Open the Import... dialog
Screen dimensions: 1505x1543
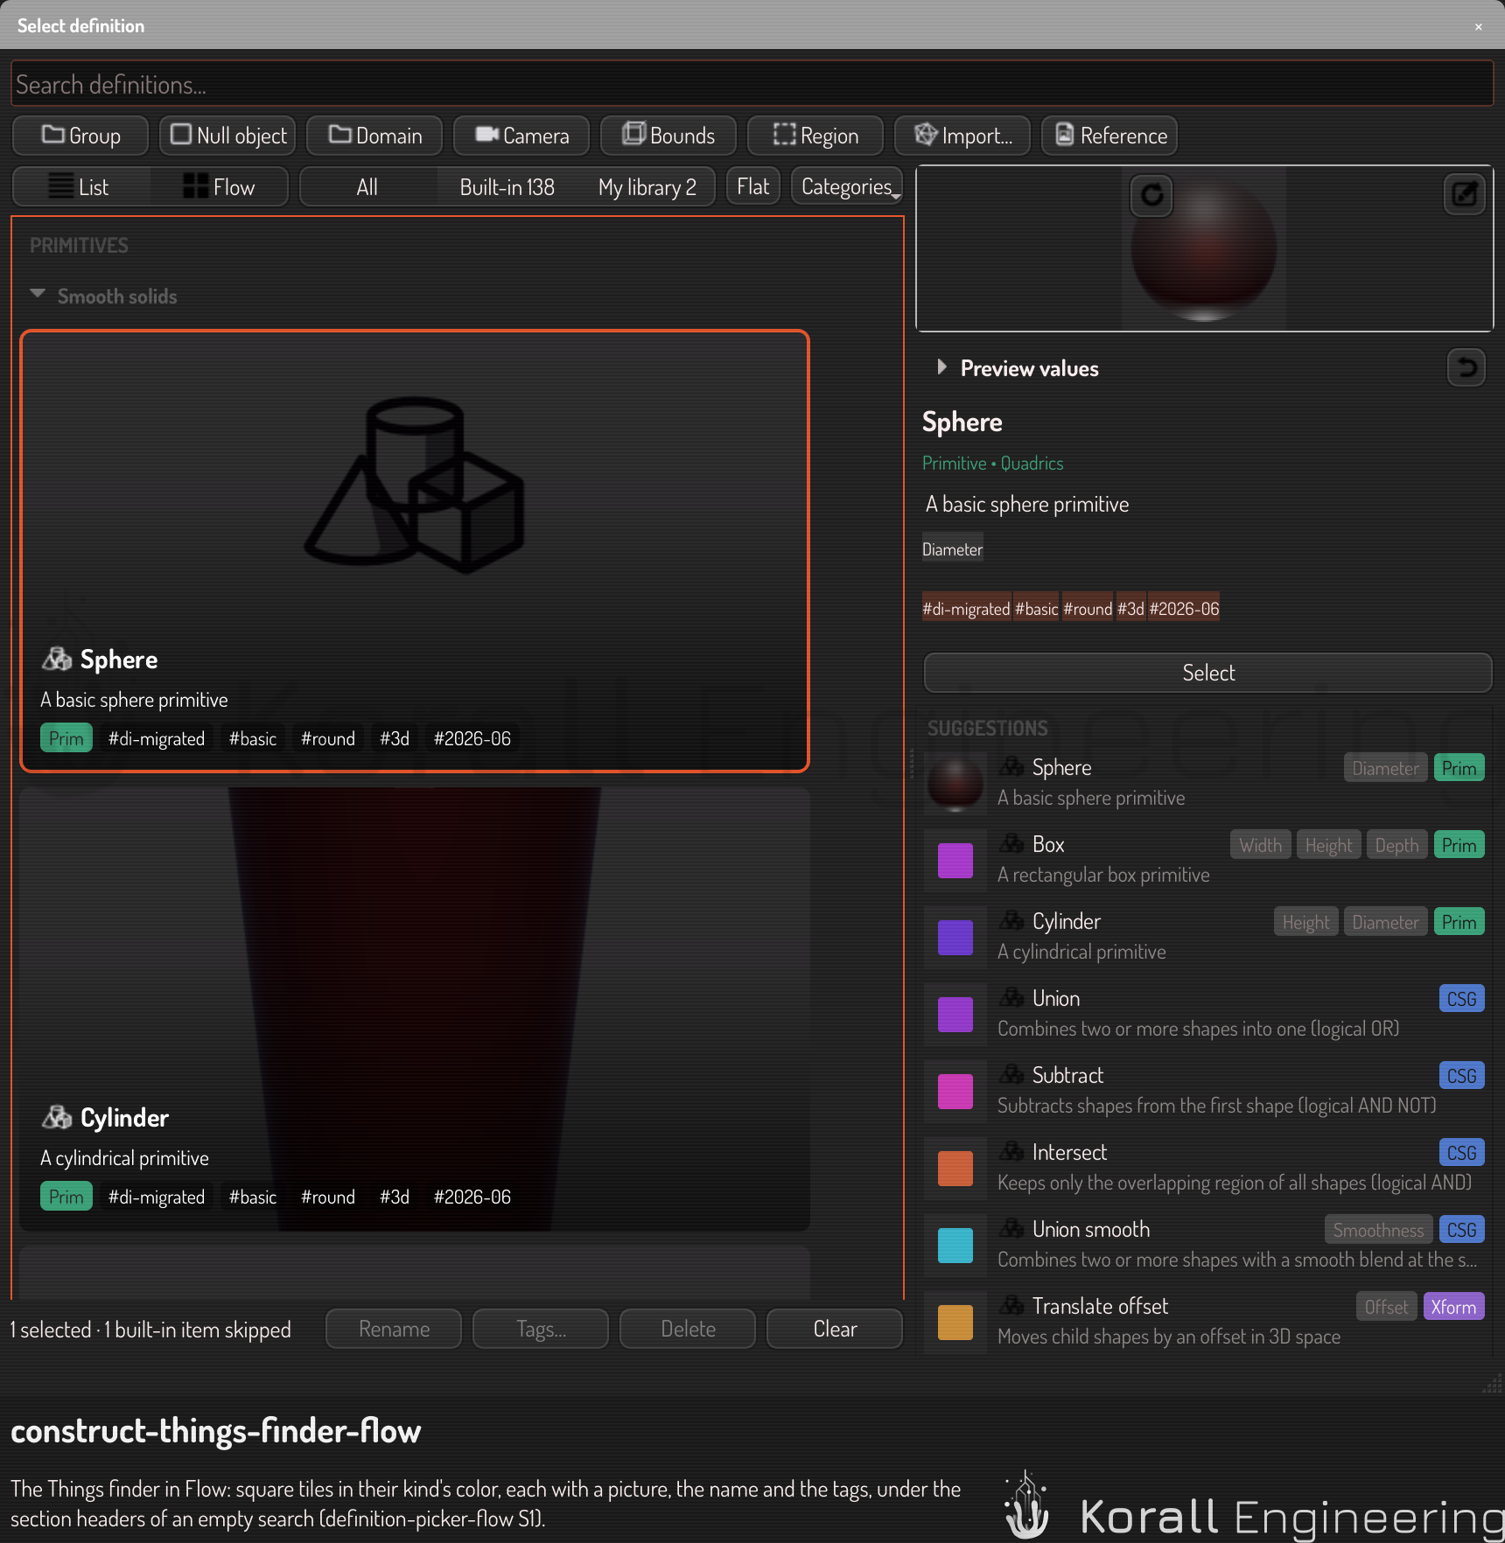[x=962, y=136]
